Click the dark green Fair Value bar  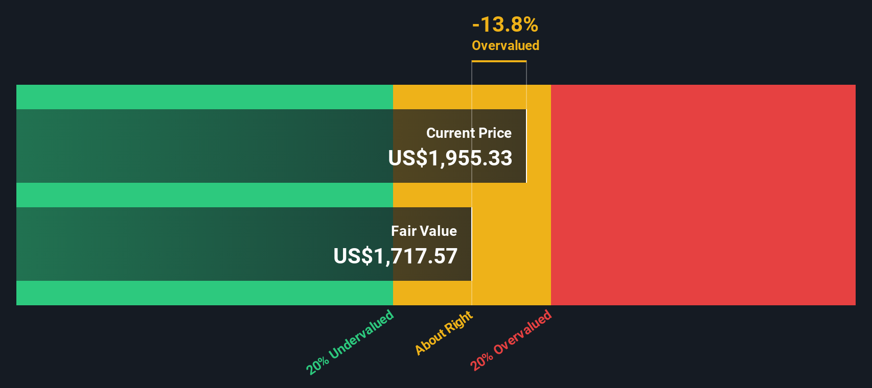(204, 244)
